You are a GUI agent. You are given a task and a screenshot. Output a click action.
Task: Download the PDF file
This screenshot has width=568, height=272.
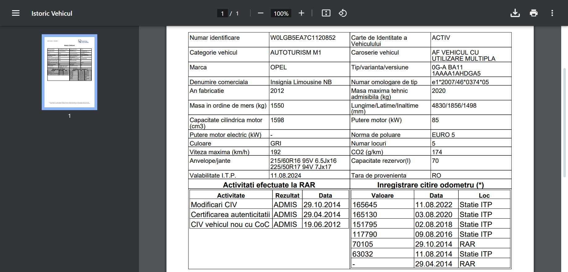point(515,13)
